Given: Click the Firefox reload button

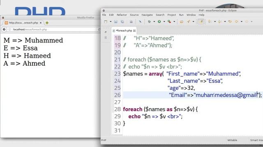Looking at the screenshot, I should [99, 29].
